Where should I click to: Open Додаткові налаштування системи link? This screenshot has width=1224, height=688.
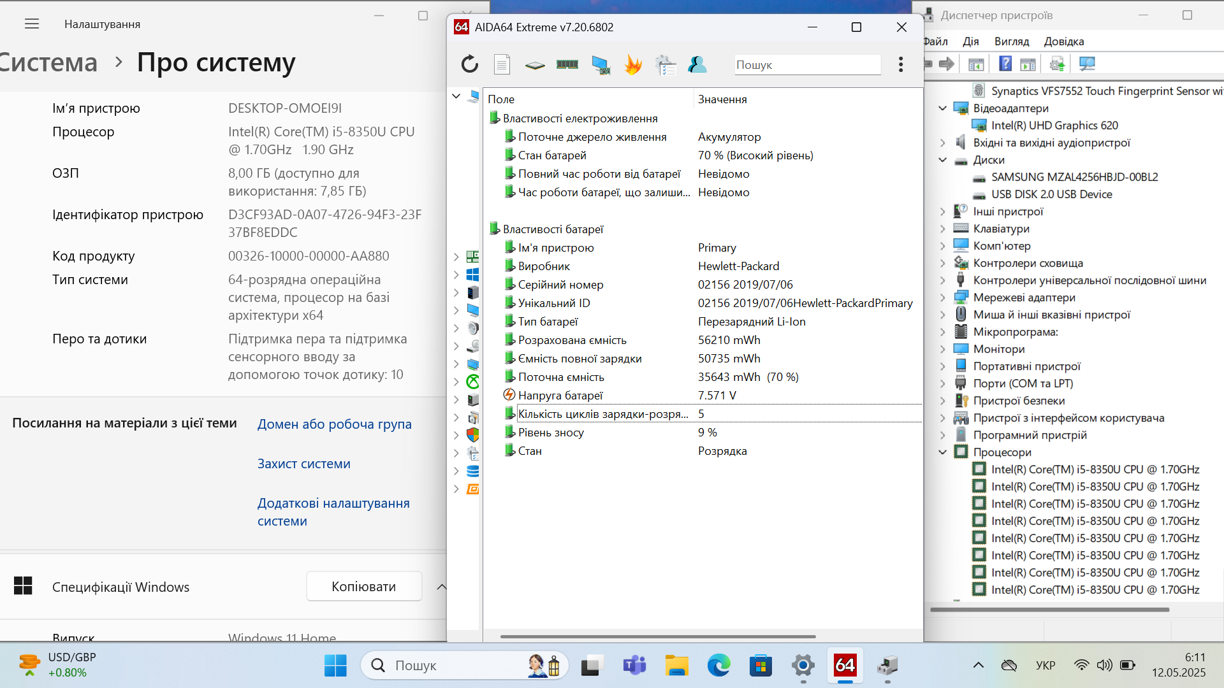[x=333, y=512]
